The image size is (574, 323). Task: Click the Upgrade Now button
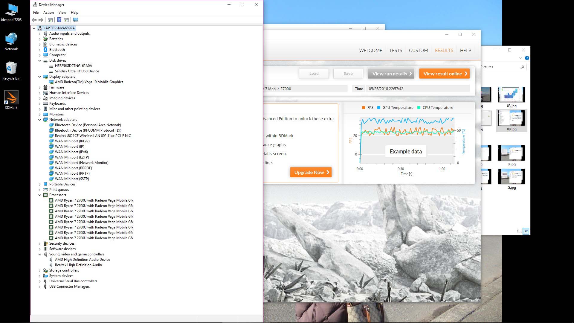pyautogui.click(x=311, y=172)
